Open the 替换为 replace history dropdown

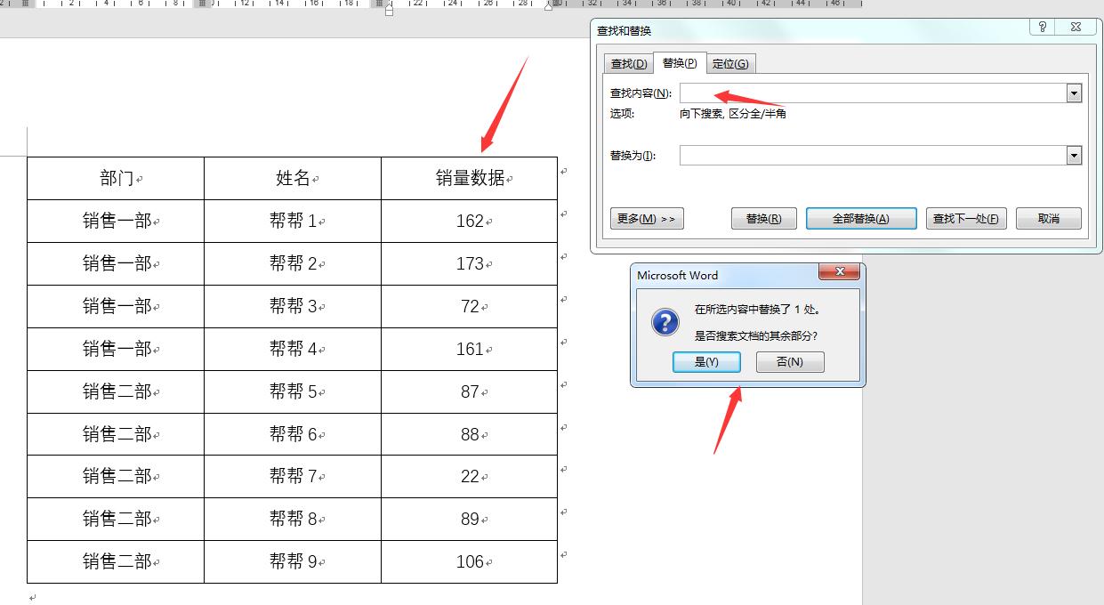point(1073,157)
